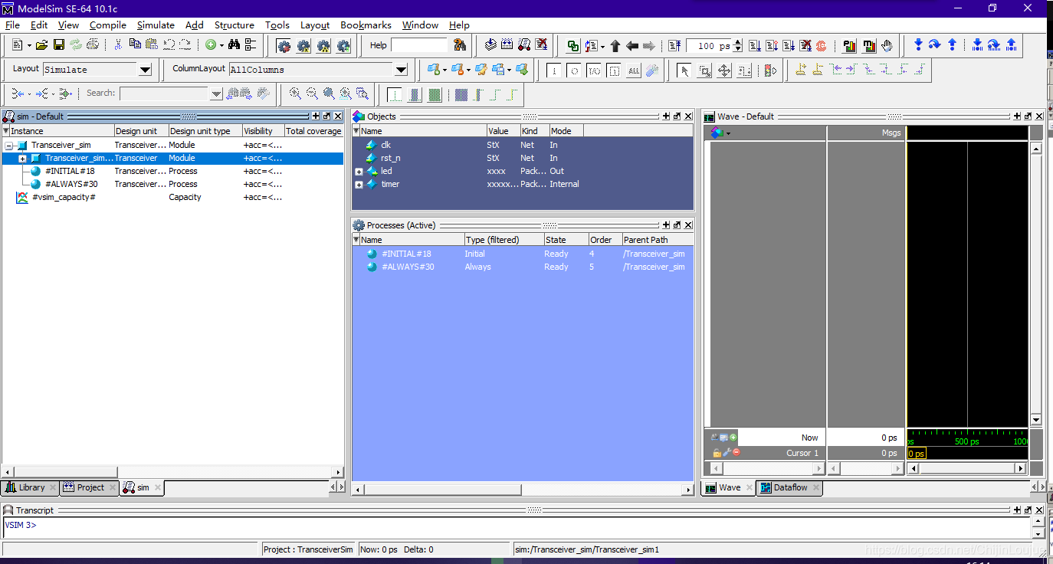This screenshot has width=1053, height=564.
Task: Expand the Transceiver_sim1 instance node
Action: click(23, 158)
